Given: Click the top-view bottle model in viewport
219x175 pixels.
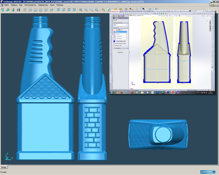Looking at the screenshot, I should 158,135.
